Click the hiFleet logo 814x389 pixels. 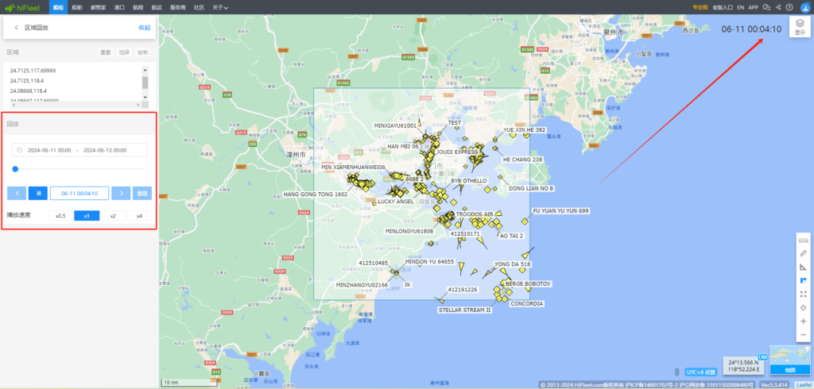point(22,8)
